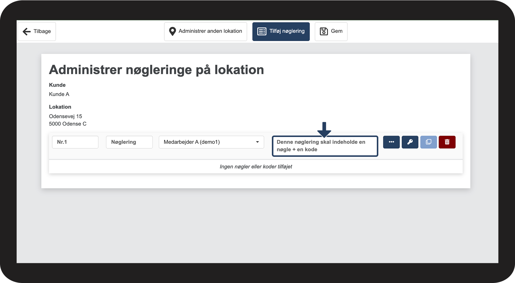515x283 pixels.
Task: Add a keyring with Tilføj nøglering
Action: (281, 31)
